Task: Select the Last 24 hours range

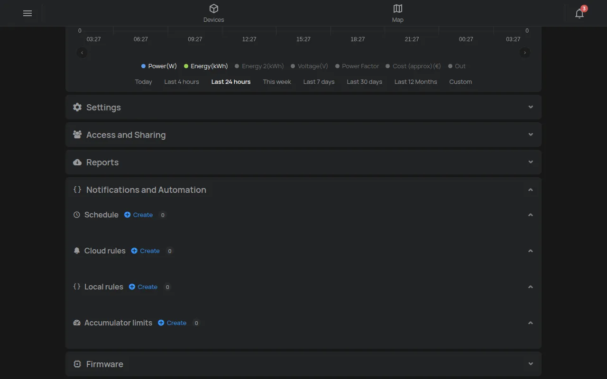Action: (231, 82)
